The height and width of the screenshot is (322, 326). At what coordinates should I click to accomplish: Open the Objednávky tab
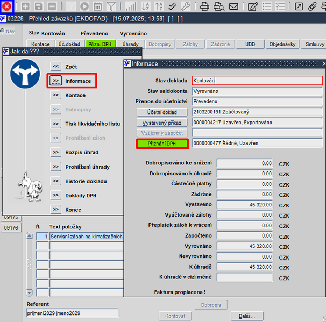pos(282,44)
